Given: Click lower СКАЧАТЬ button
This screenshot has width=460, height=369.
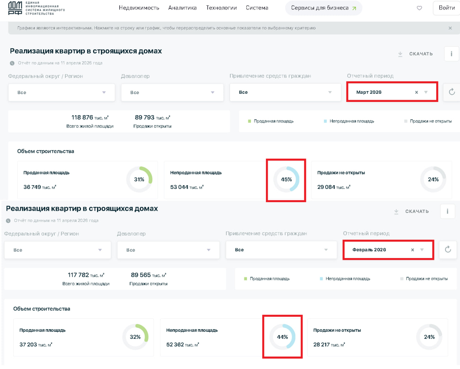Looking at the screenshot, I should 417,211.
